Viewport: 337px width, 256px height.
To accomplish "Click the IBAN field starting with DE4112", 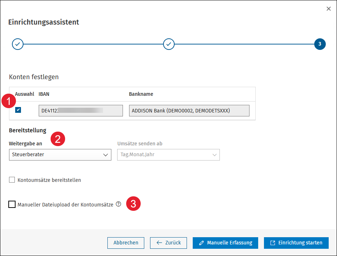I will (x=81, y=111).
